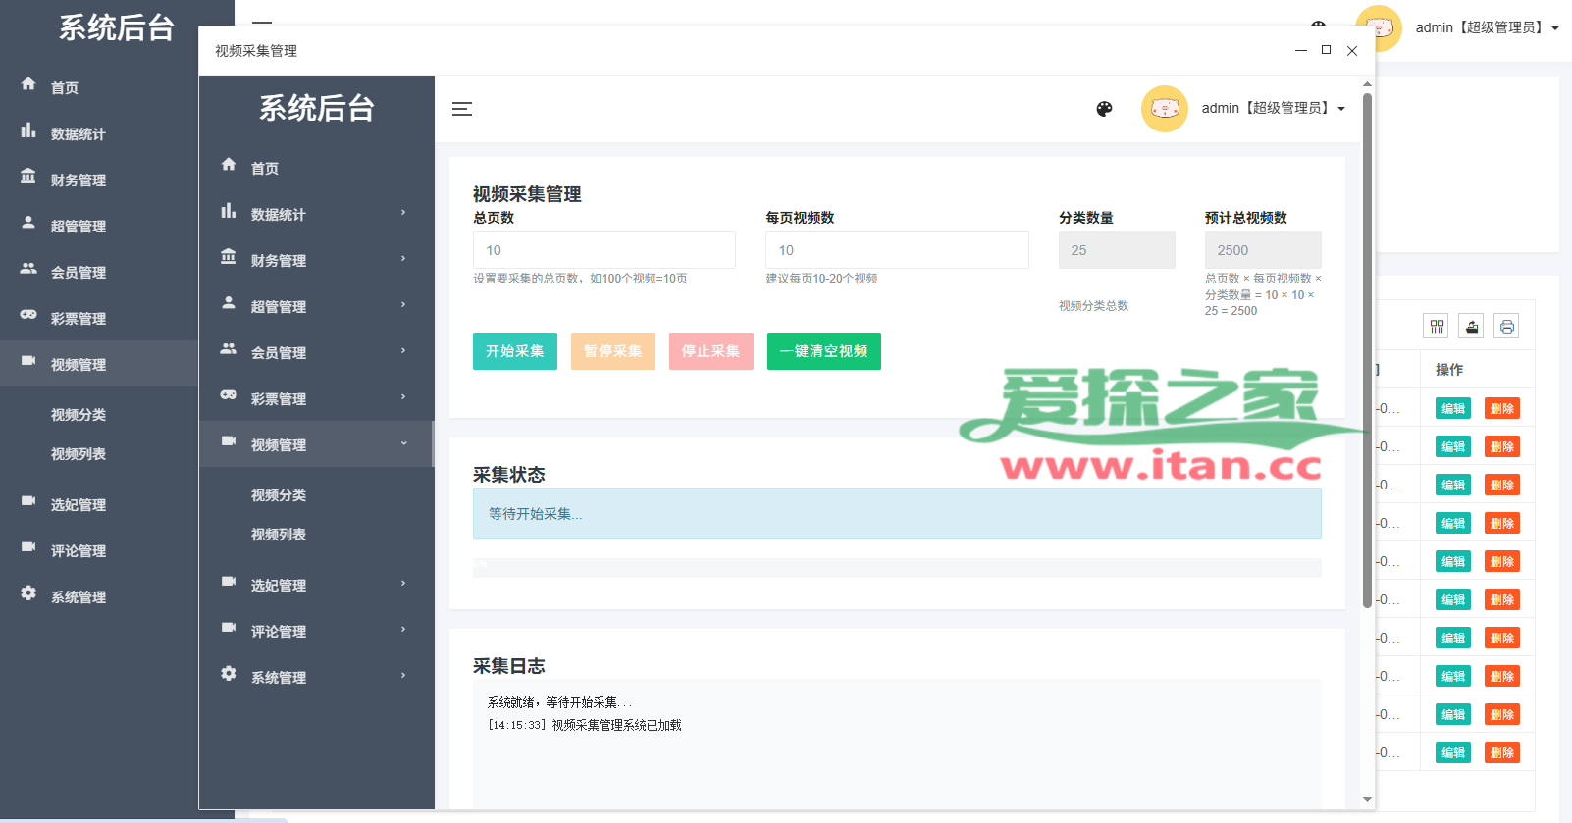Click the admin avatar in the popup header

click(1164, 109)
